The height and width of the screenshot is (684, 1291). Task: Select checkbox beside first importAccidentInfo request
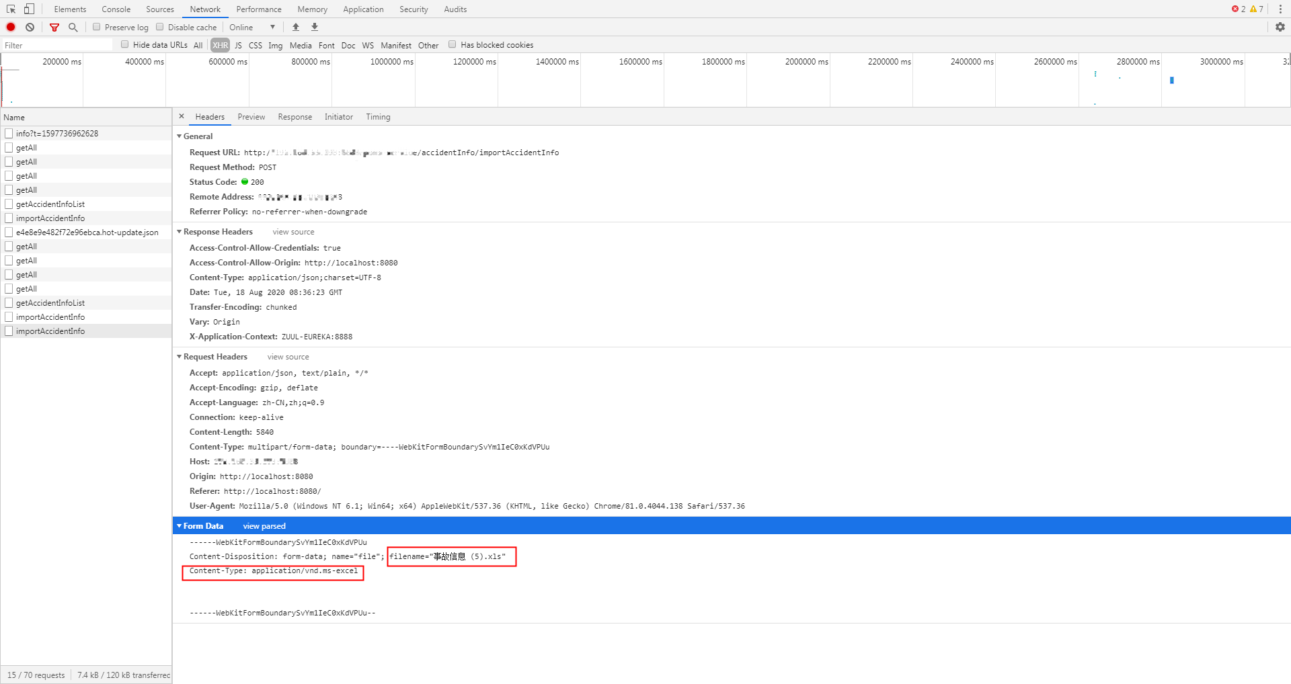pos(9,218)
